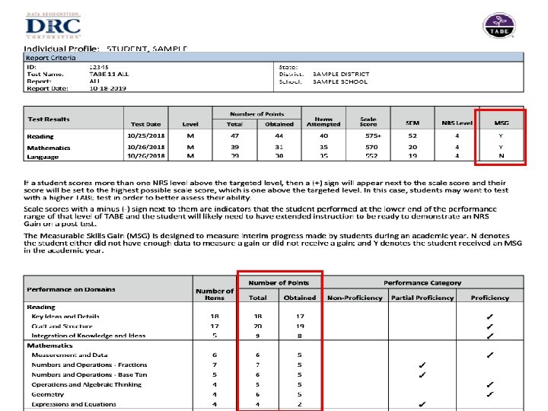
Task: Click the Report Criteria header bar
Action: click(274, 58)
